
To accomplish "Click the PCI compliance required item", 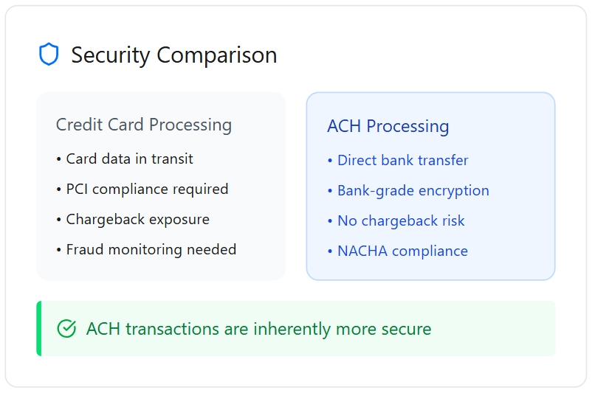I will point(147,189).
